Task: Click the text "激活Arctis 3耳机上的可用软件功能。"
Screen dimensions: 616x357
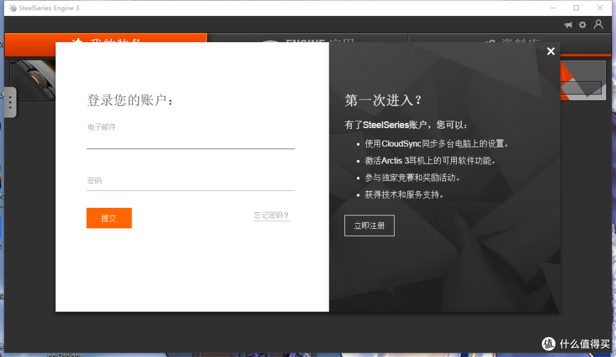Action: coord(430,161)
